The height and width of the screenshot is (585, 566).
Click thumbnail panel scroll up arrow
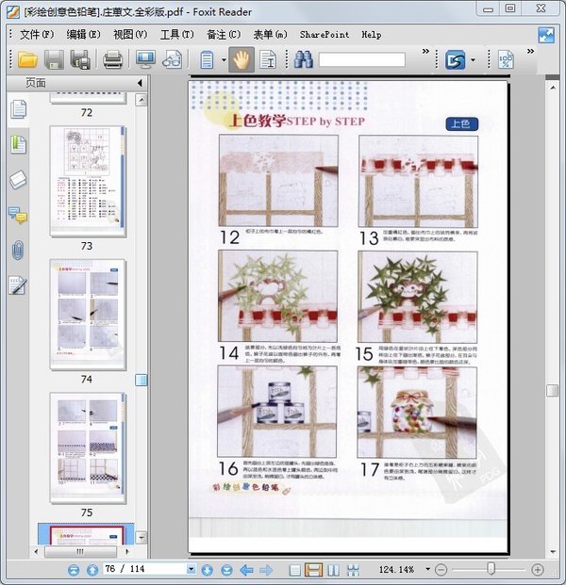click(141, 100)
